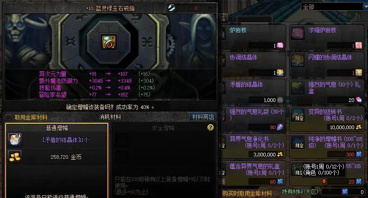
Task: Click the 炉岩核 shop entry
Action: (254, 37)
